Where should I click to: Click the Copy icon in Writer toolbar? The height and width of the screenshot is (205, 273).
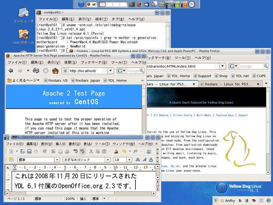(98, 151)
